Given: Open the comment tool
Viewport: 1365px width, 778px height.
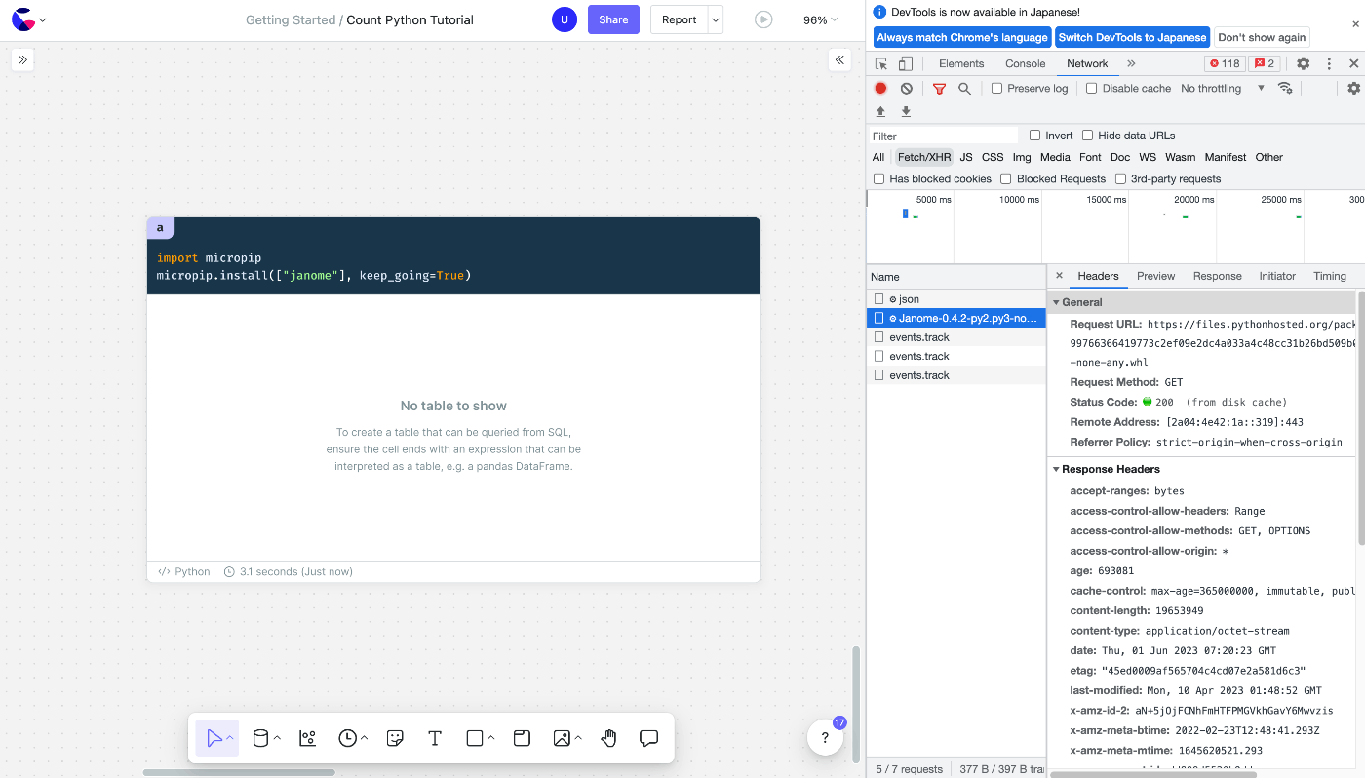Looking at the screenshot, I should coord(648,738).
